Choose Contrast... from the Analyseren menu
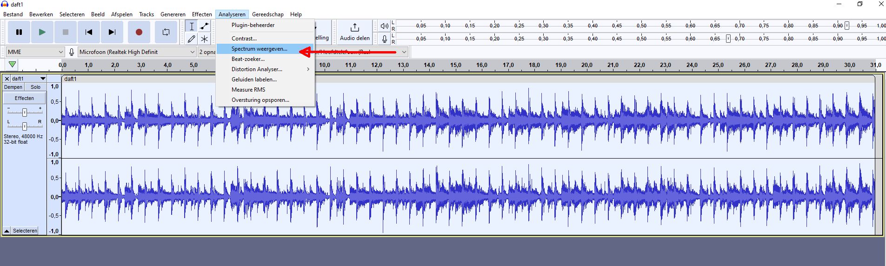This screenshot has width=886, height=266. pos(266,39)
